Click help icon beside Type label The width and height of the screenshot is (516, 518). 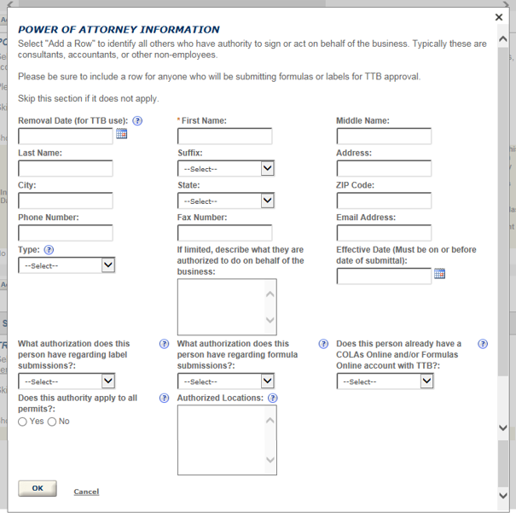tap(49, 250)
